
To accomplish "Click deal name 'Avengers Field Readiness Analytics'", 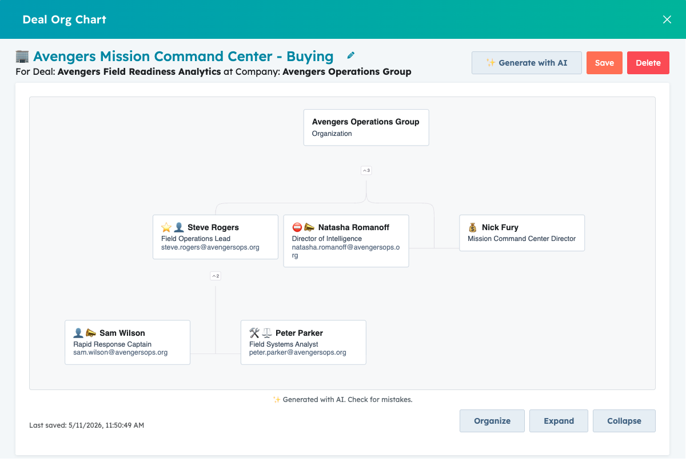I will click(x=139, y=72).
